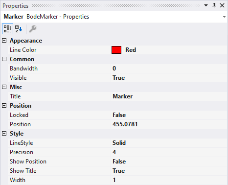Select the Title property label
This screenshot has height=185, width=228.
tap(15, 96)
